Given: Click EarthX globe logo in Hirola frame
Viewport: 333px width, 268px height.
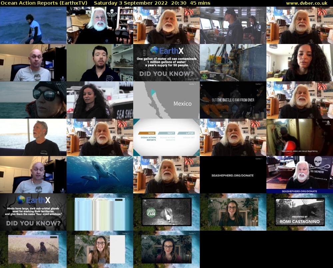Looking at the screenshot, I should [x=21, y=200].
